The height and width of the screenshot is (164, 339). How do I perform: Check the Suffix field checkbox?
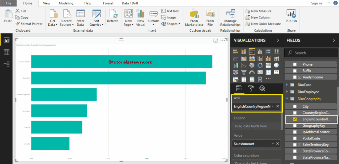pyautogui.click(x=295, y=71)
